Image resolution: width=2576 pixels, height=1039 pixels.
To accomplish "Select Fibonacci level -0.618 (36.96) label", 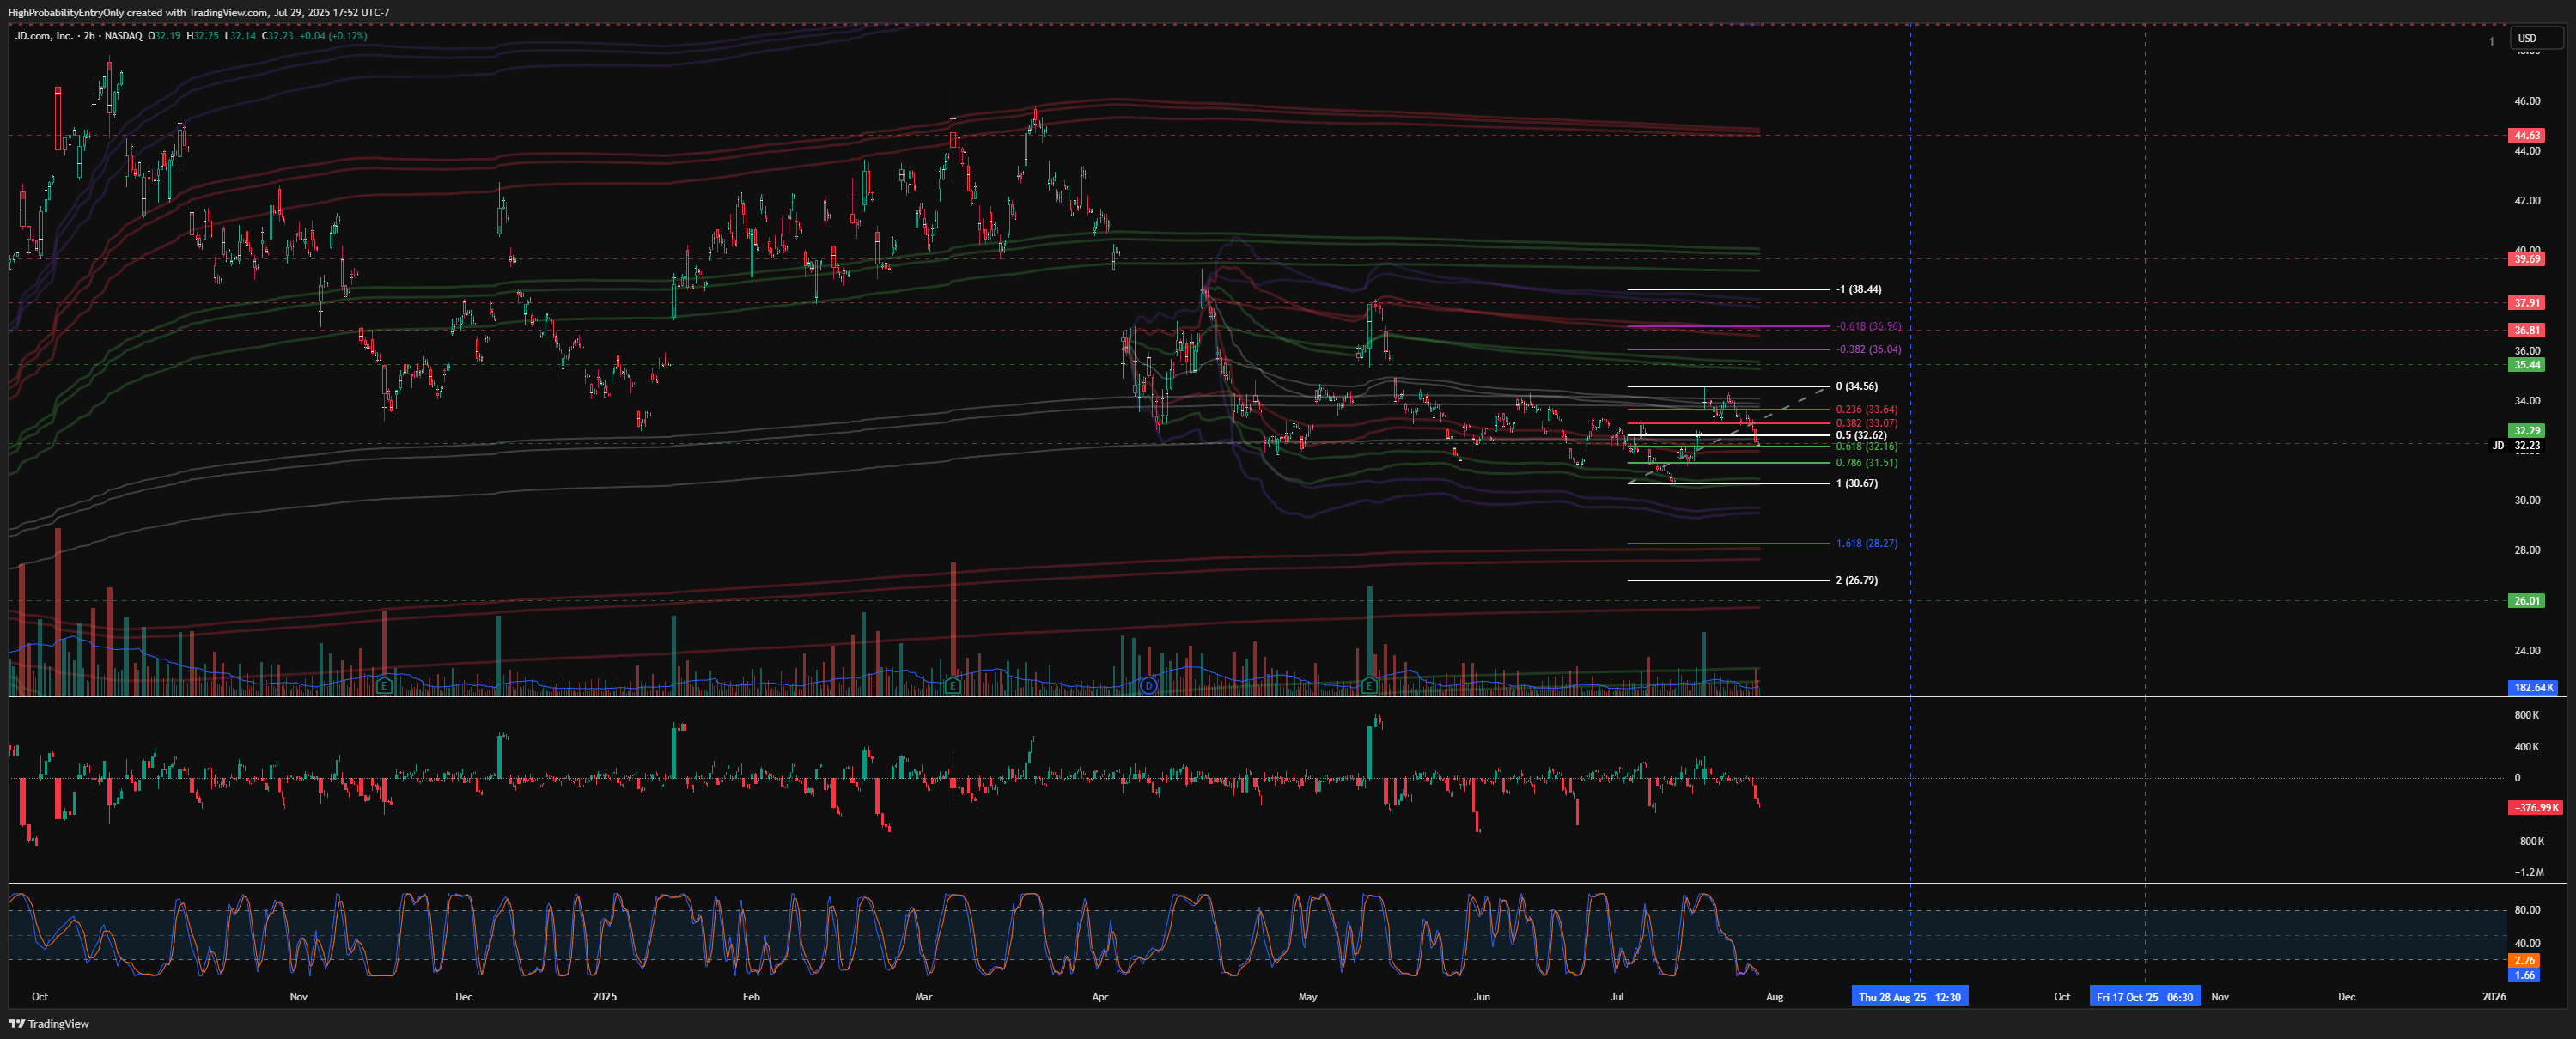I will coord(1868,326).
